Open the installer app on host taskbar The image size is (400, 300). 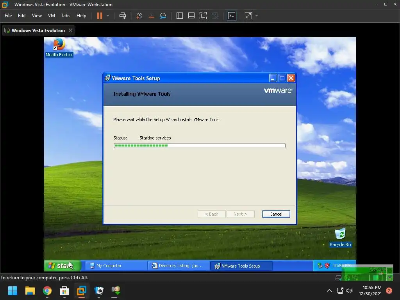pyautogui.click(x=116, y=291)
